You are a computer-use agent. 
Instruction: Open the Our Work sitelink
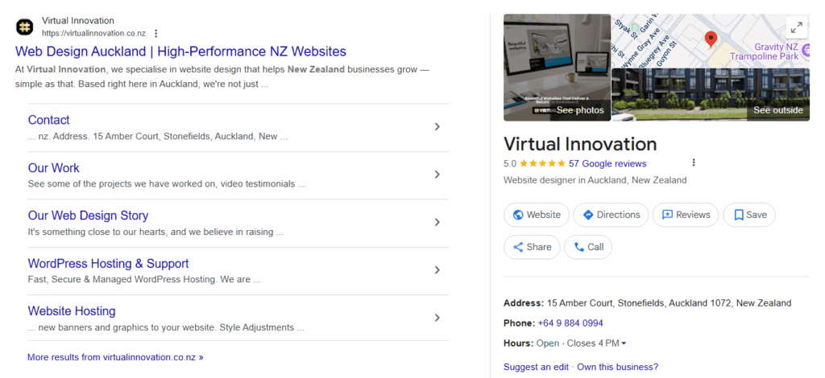[54, 168]
